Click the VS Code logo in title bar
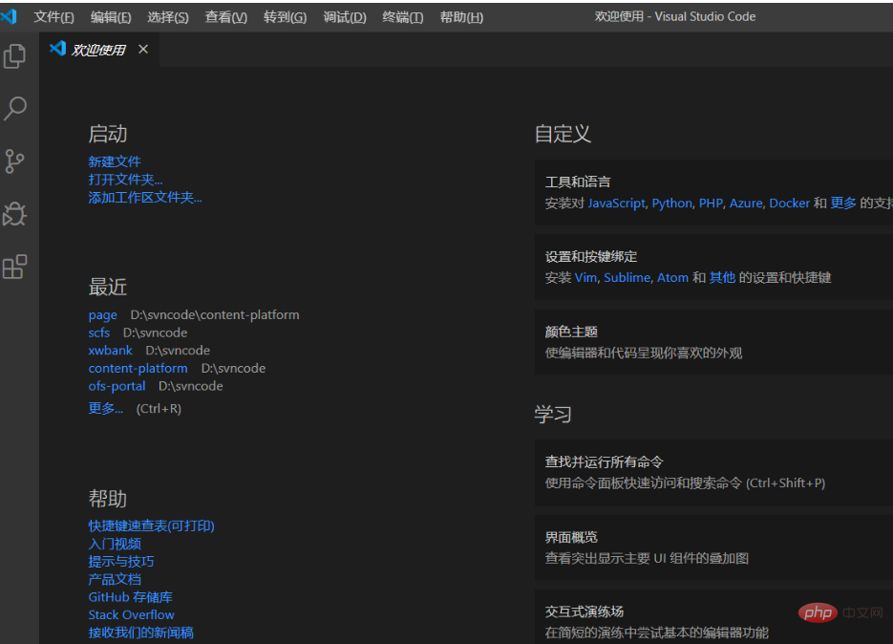Viewport: 893px width, 644px height. [9, 16]
